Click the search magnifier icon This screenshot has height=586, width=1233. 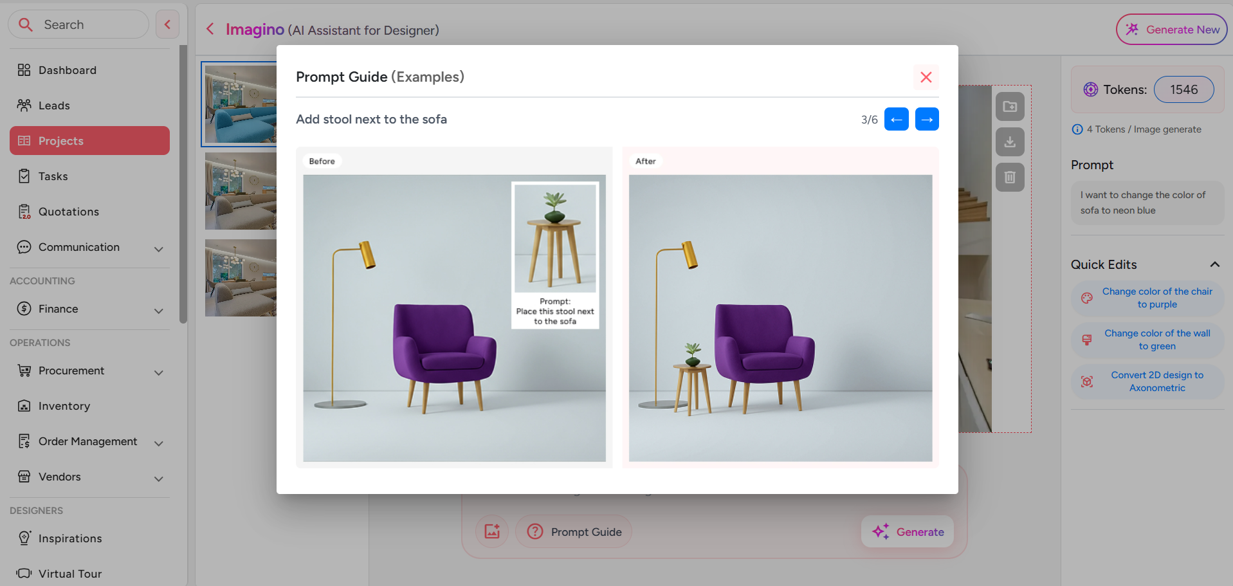[x=26, y=24]
